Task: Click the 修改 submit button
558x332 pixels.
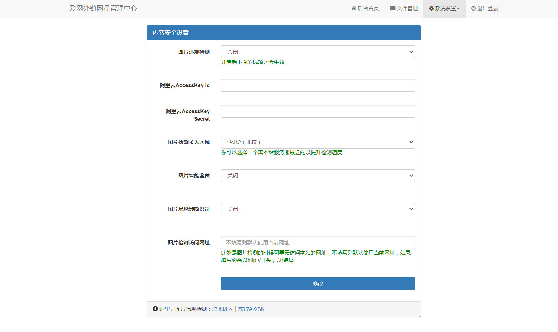Action: 318,283
